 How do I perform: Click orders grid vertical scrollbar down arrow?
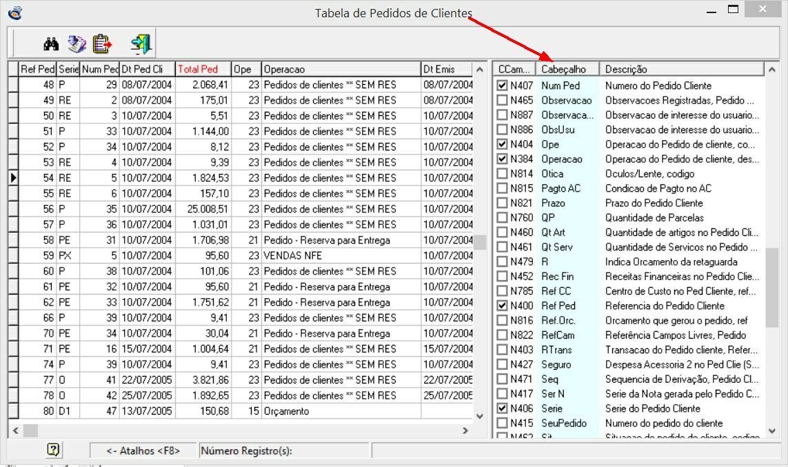pos(479,416)
